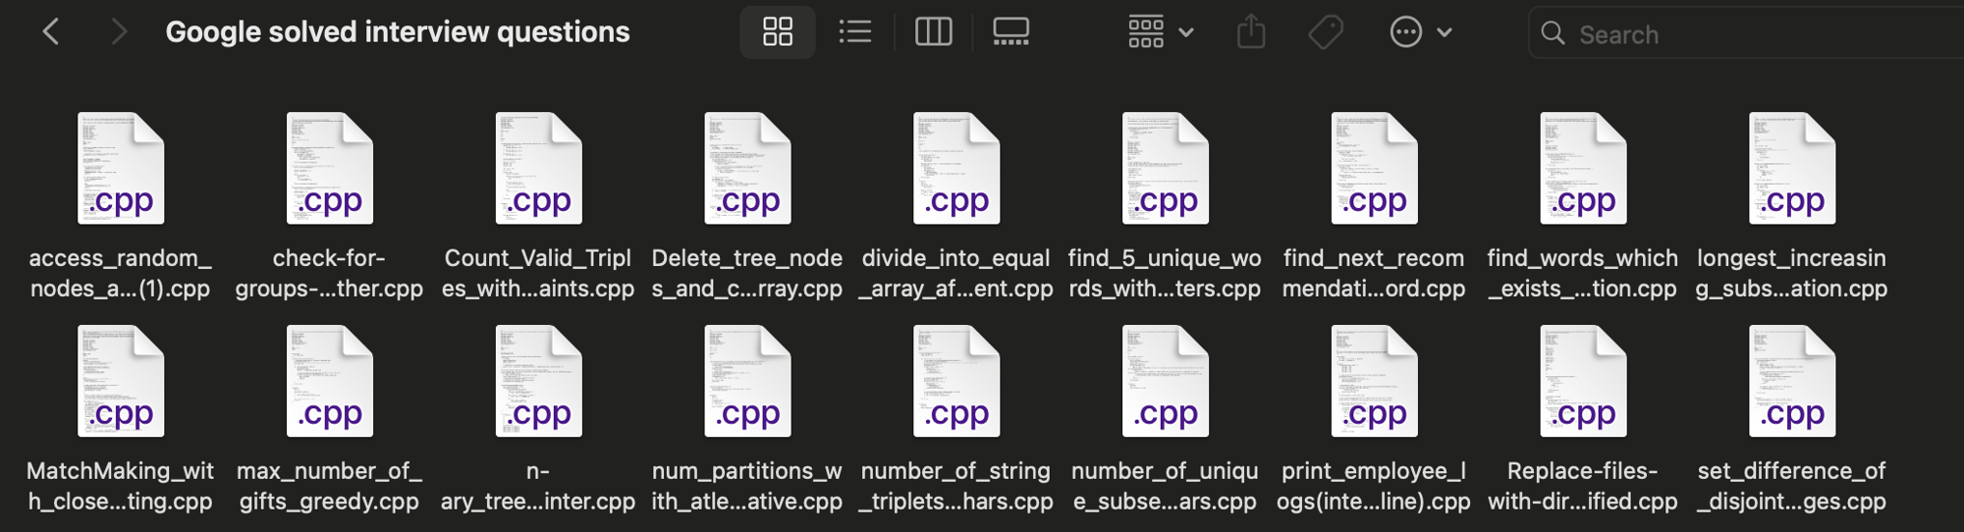Image resolution: width=1964 pixels, height=532 pixels.
Task: Click the Replace-files-with-dir file name label
Action: click(1582, 486)
